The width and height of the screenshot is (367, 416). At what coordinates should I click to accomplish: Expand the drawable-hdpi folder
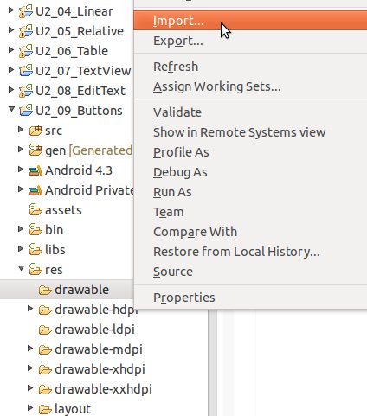(30, 308)
